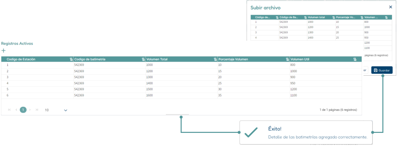Go to previous page of results
397x146 pixels.
click(x=16, y=110)
